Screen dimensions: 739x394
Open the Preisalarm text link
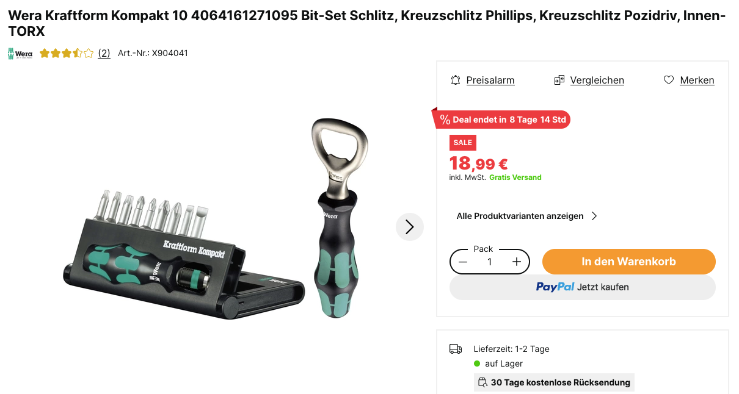[490, 80]
